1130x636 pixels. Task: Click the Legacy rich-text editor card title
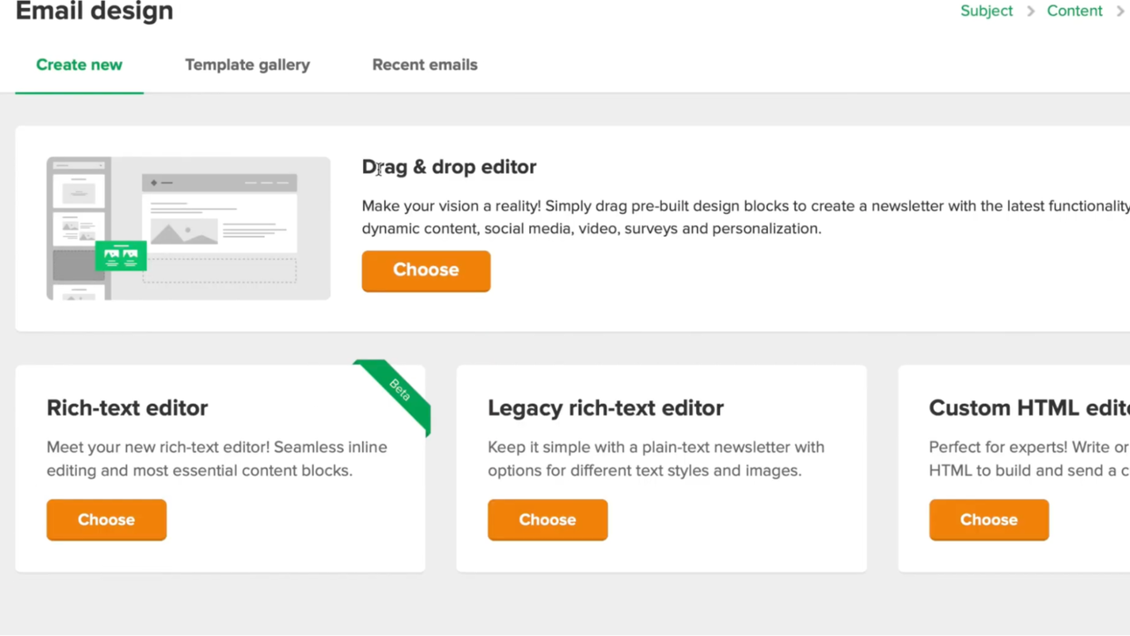pos(605,408)
